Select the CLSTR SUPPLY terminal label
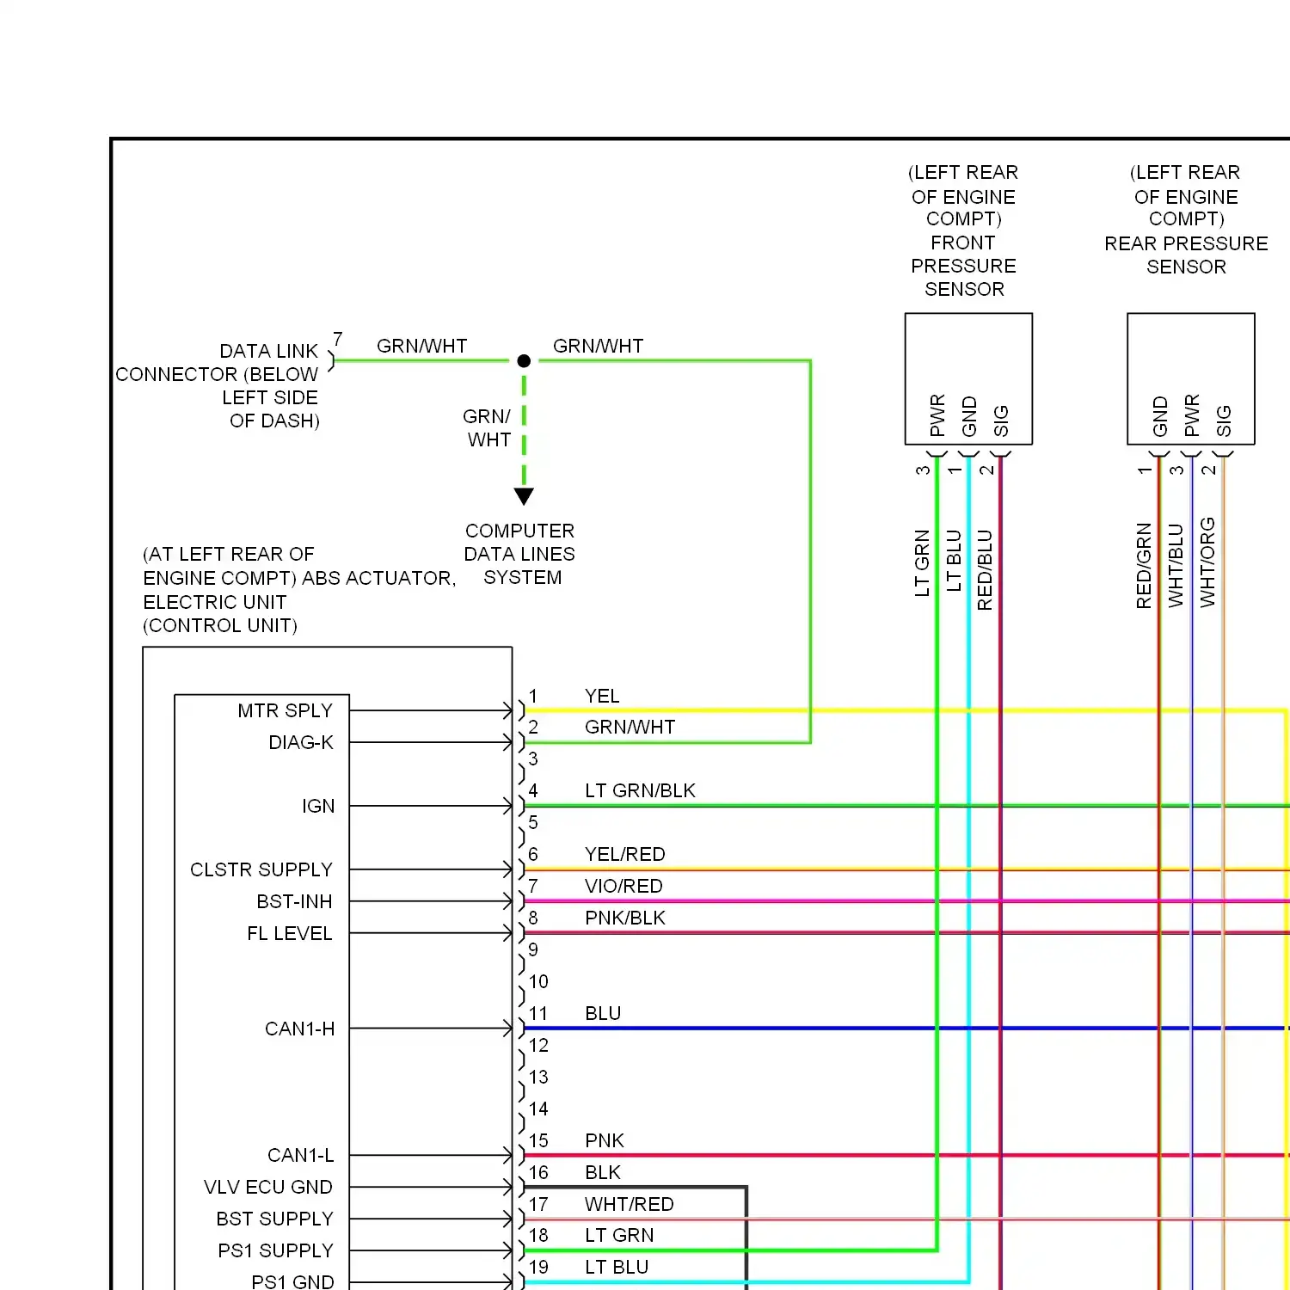1290x1290 pixels. tap(261, 869)
